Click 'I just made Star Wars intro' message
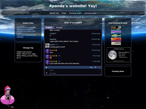Image resolution: width=146 pixels, height=109 pixels. (x=64, y=64)
